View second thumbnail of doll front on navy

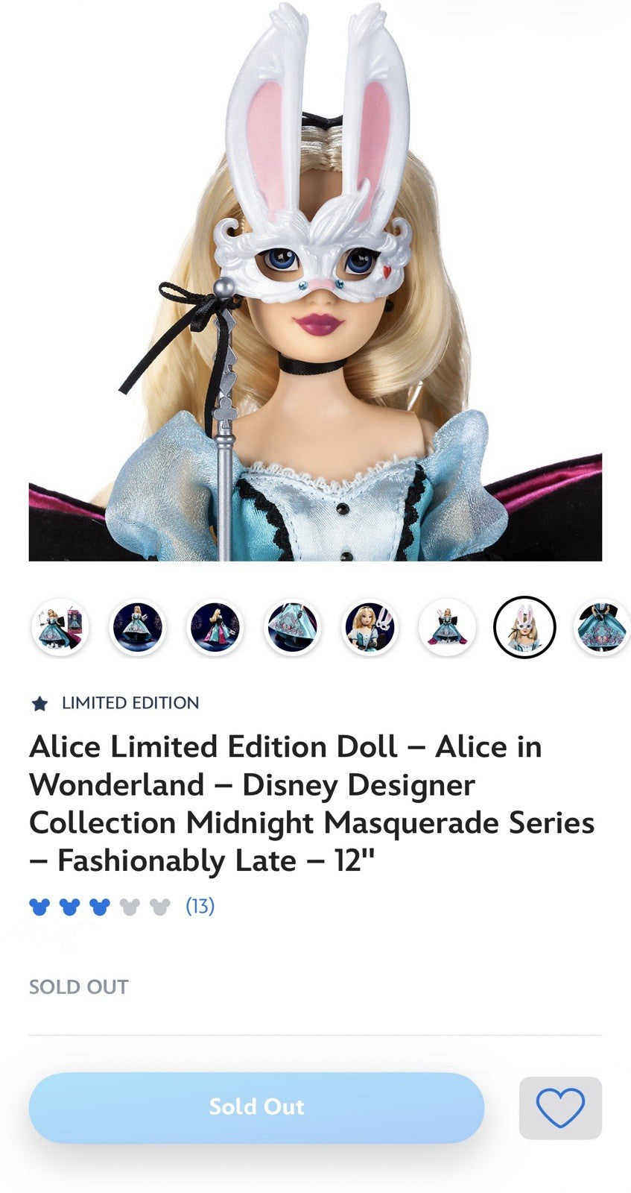(x=137, y=627)
